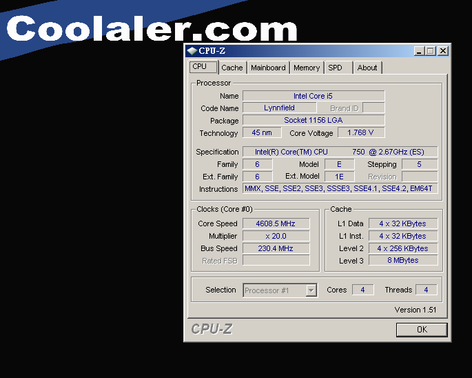This screenshot has width=472, height=378.
Task: Close the CPU-Z window
Action: tap(443, 51)
